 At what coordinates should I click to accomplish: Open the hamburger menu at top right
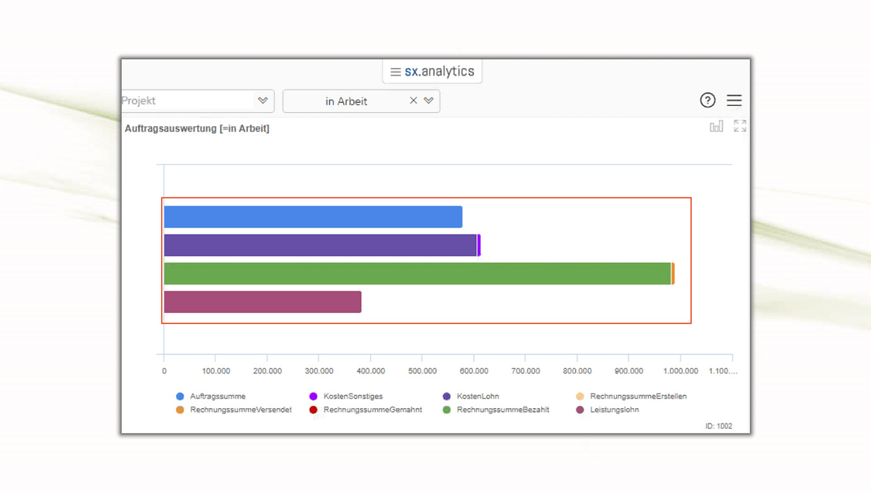(x=734, y=100)
